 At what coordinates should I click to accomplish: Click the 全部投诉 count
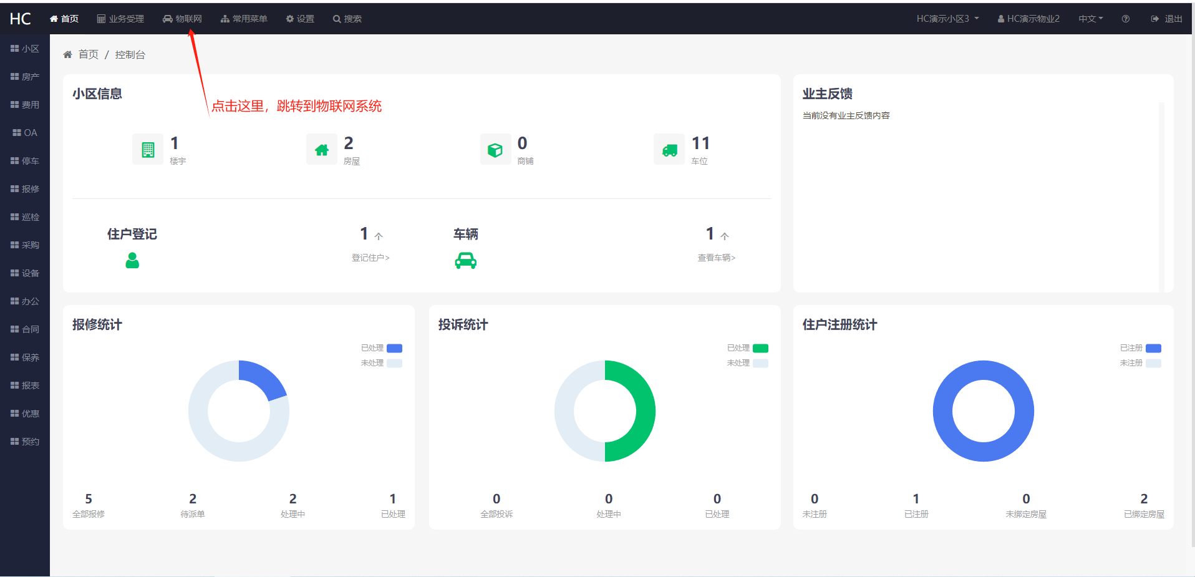pyautogui.click(x=496, y=498)
